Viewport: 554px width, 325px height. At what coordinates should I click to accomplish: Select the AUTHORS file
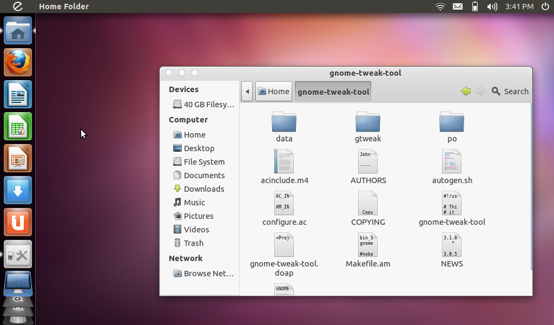[x=368, y=167]
